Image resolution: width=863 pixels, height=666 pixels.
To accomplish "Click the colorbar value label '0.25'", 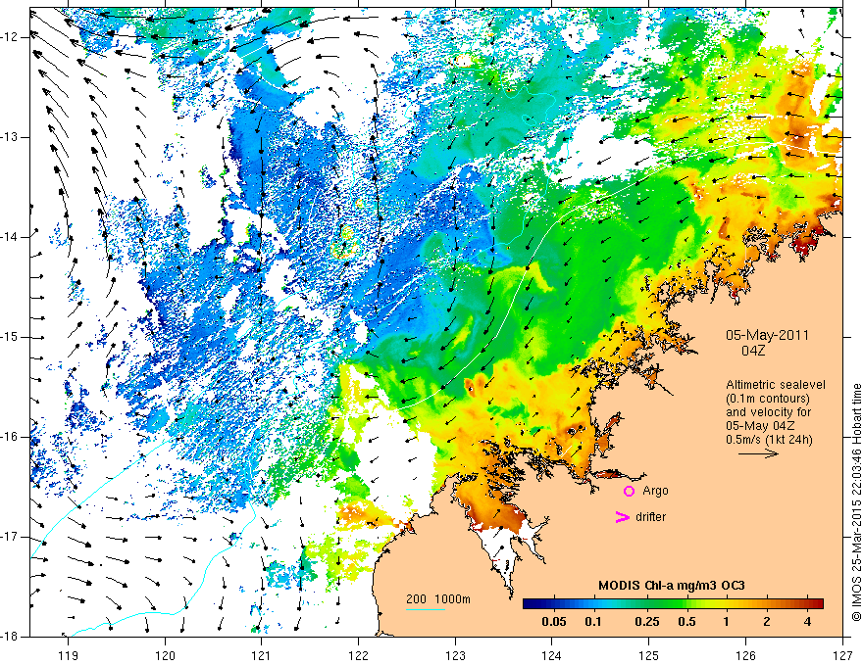I will point(646,622).
